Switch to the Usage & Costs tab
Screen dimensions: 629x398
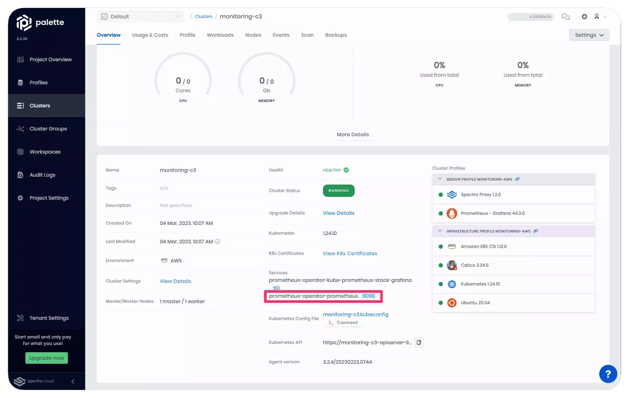150,35
